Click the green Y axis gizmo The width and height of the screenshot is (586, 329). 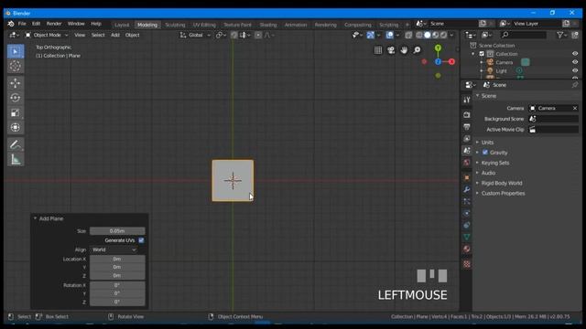point(438,48)
